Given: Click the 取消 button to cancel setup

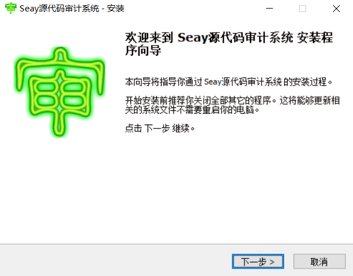Looking at the screenshot, I should point(319,261).
